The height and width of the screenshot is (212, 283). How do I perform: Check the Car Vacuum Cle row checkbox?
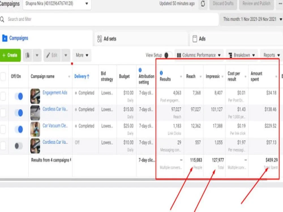pyautogui.click(x=3, y=129)
